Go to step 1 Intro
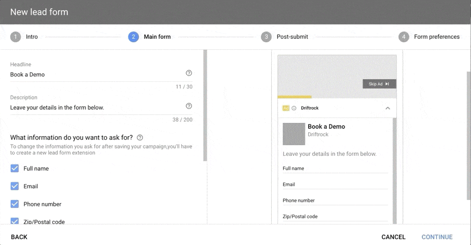Viewport: 471px width, 245px height. tap(24, 37)
